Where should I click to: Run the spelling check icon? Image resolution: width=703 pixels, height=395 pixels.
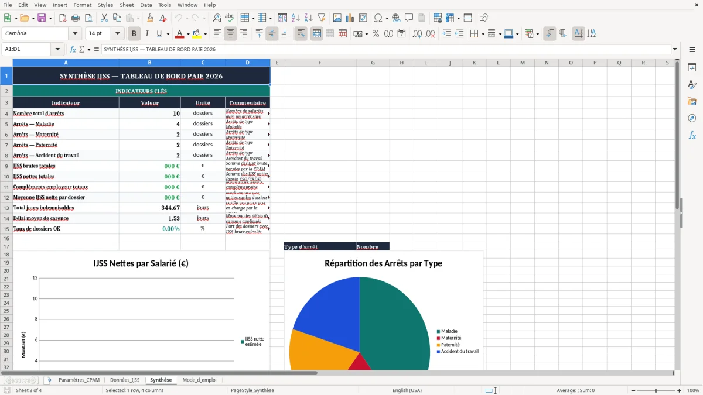pos(230,18)
